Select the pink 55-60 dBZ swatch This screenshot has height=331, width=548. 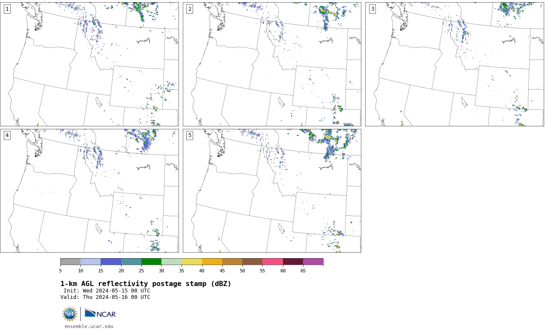click(273, 262)
